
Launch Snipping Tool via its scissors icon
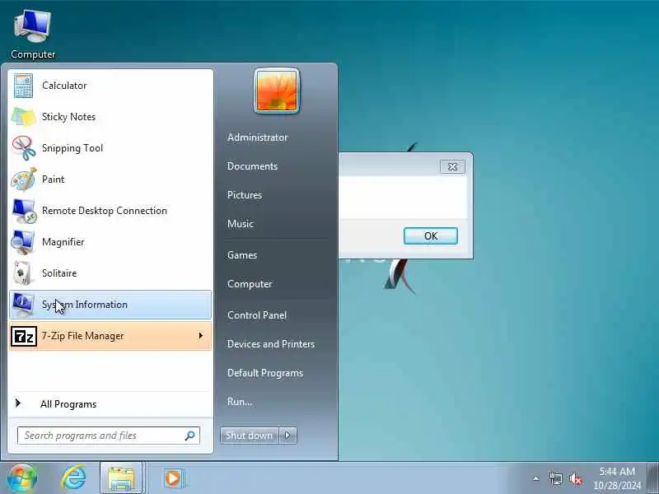pyautogui.click(x=24, y=148)
